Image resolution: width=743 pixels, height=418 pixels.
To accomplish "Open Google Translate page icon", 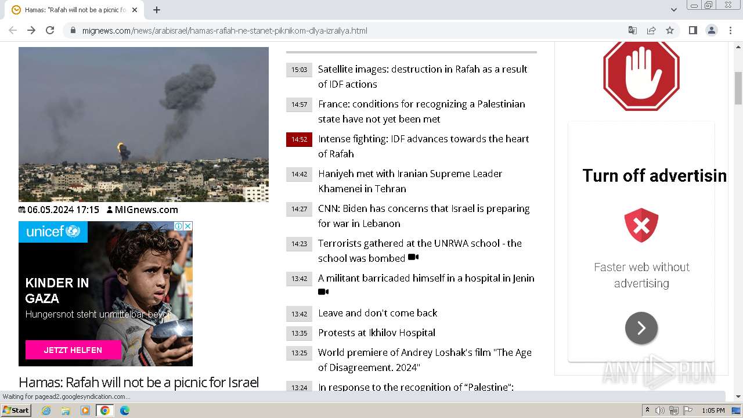I will tap(633, 30).
